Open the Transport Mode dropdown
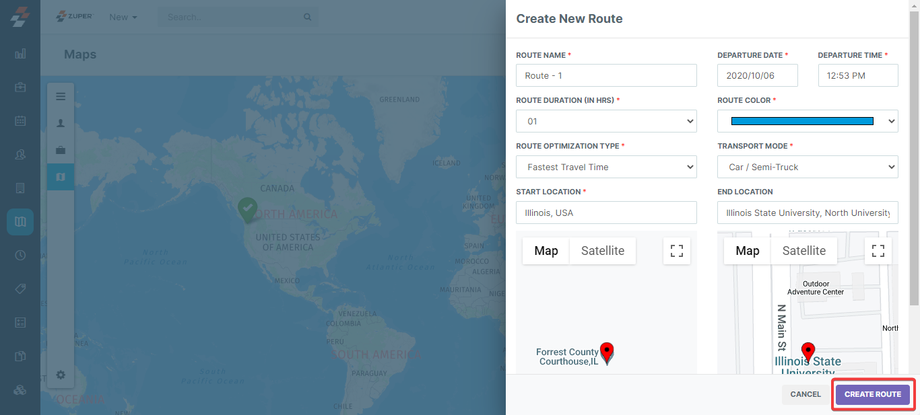 (x=808, y=167)
